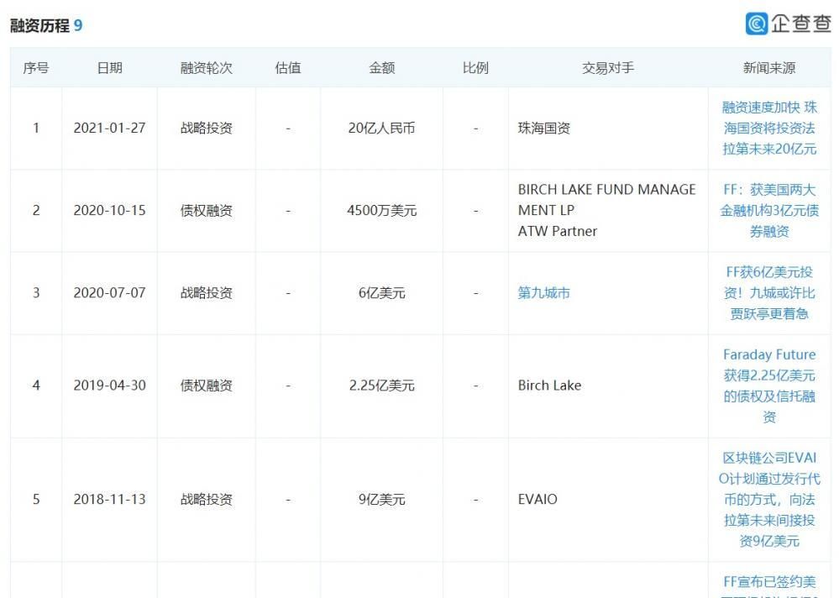Click the counterparty BIRCH LAKE FUND MANAGEMENT LP
This screenshot has width=839, height=598.
pyautogui.click(x=606, y=200)
